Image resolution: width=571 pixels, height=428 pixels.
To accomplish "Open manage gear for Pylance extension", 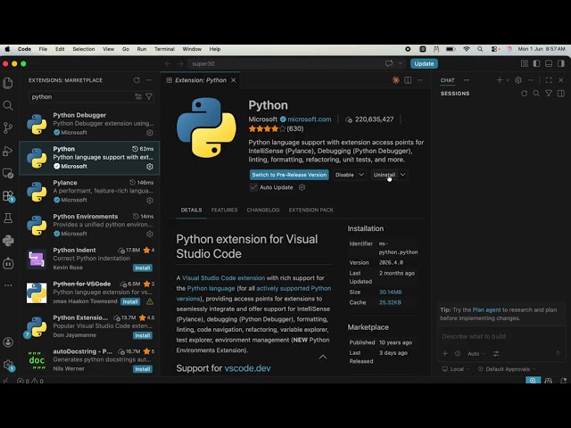I will pyautogui.click(x=150, y=200).
